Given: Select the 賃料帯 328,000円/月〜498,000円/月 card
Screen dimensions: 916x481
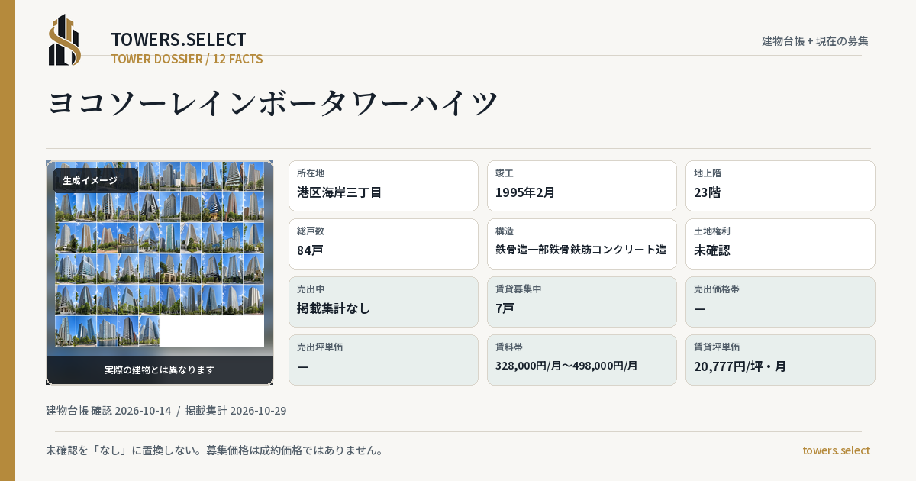Looking at the screenshot, I should 582,360.
